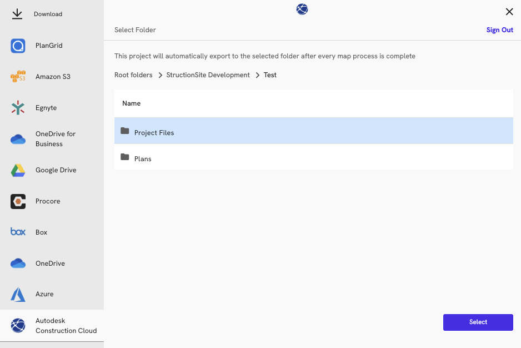Click the Box logo icon
The image size is (521, 348).
(x=18, y=232)
